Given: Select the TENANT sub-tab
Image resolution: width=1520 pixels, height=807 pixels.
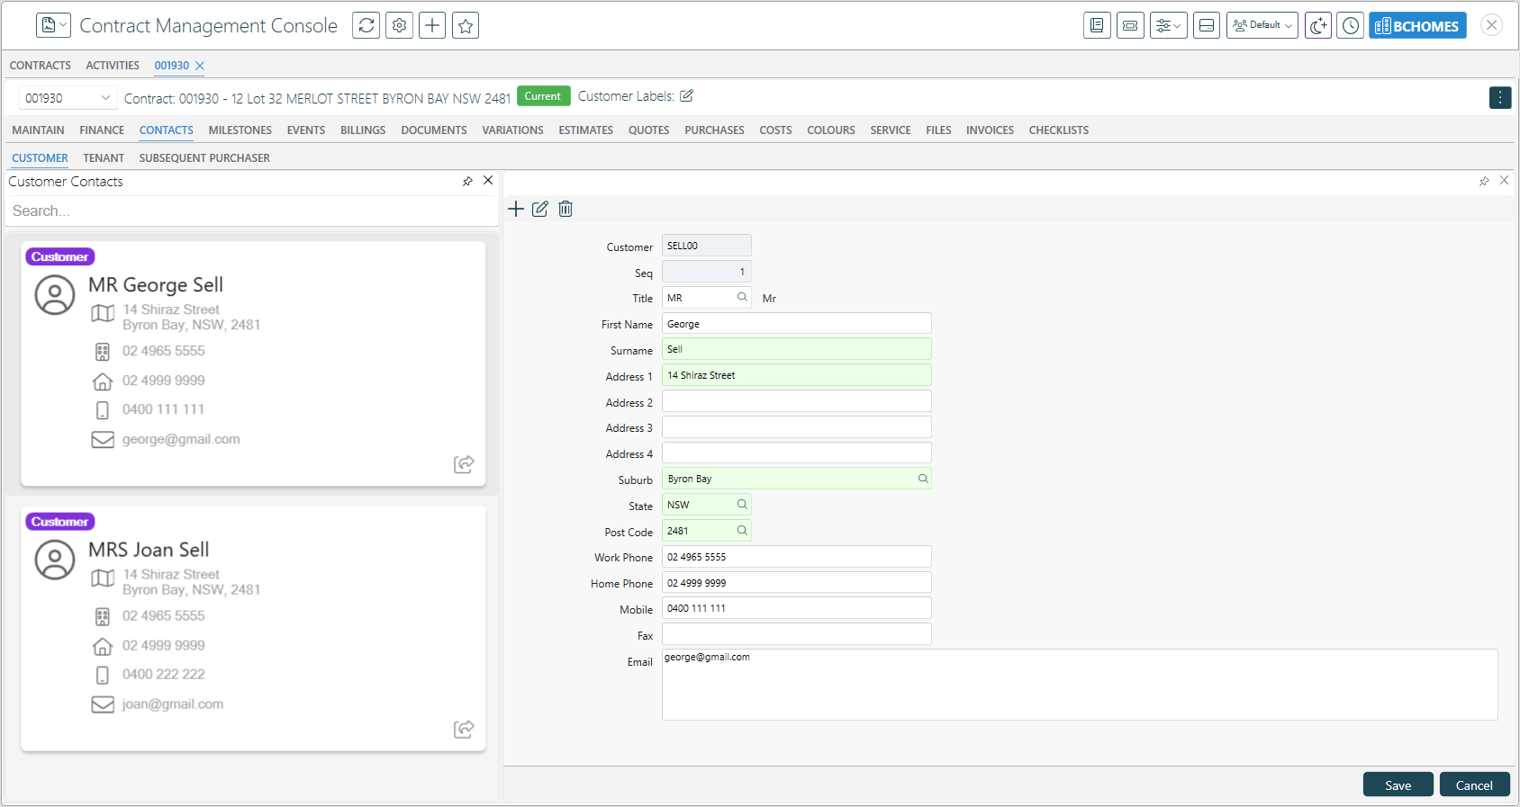Looking at the screenshot, I should [x=104, y=158].
